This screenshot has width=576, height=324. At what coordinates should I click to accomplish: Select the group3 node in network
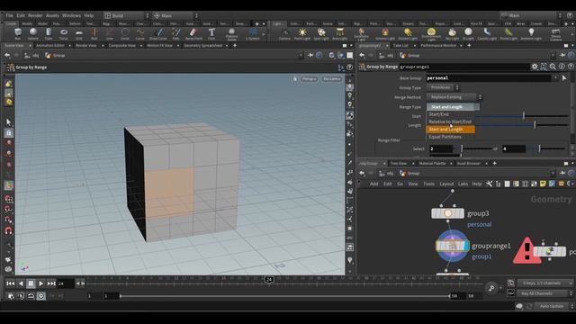click(x=448, y=213)
